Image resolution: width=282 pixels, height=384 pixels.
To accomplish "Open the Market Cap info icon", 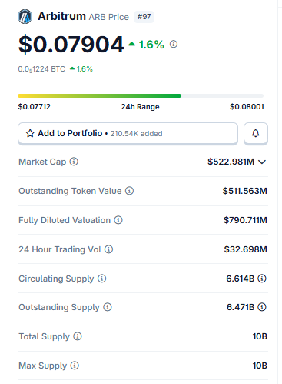I will (x=74, y=162).
